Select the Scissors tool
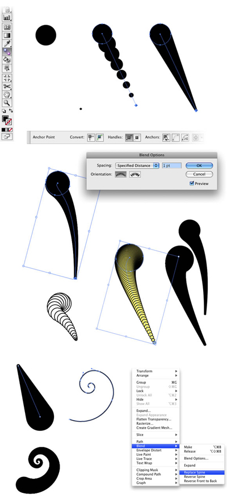 point(7,86)
